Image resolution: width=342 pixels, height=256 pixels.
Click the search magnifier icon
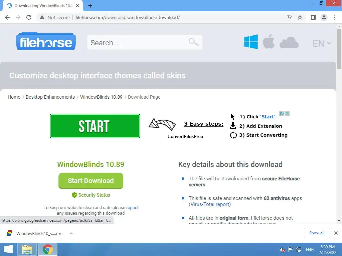click(193, 42)
